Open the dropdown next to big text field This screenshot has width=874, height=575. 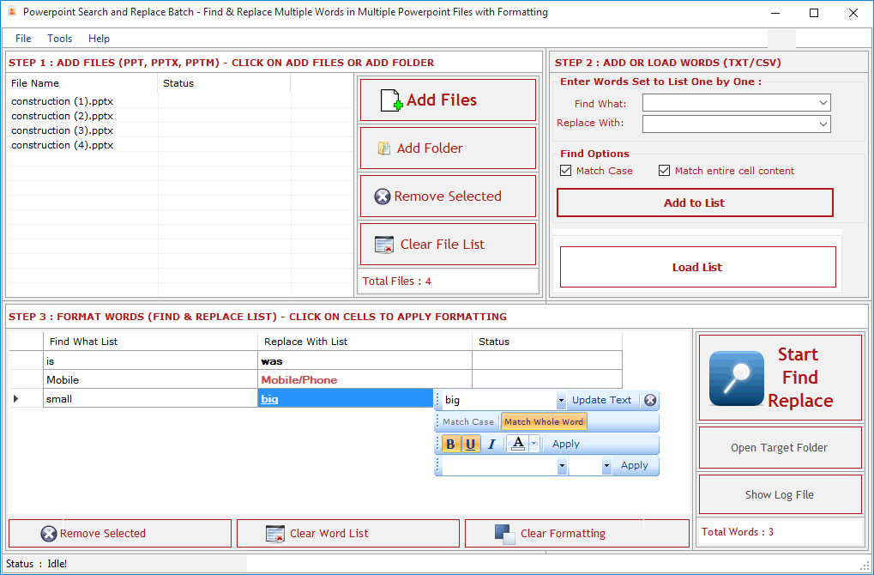point(561,400)
